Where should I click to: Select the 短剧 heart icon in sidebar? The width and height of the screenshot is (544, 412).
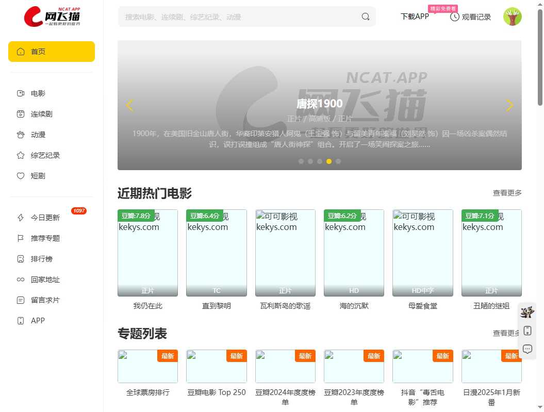point(20,176)
